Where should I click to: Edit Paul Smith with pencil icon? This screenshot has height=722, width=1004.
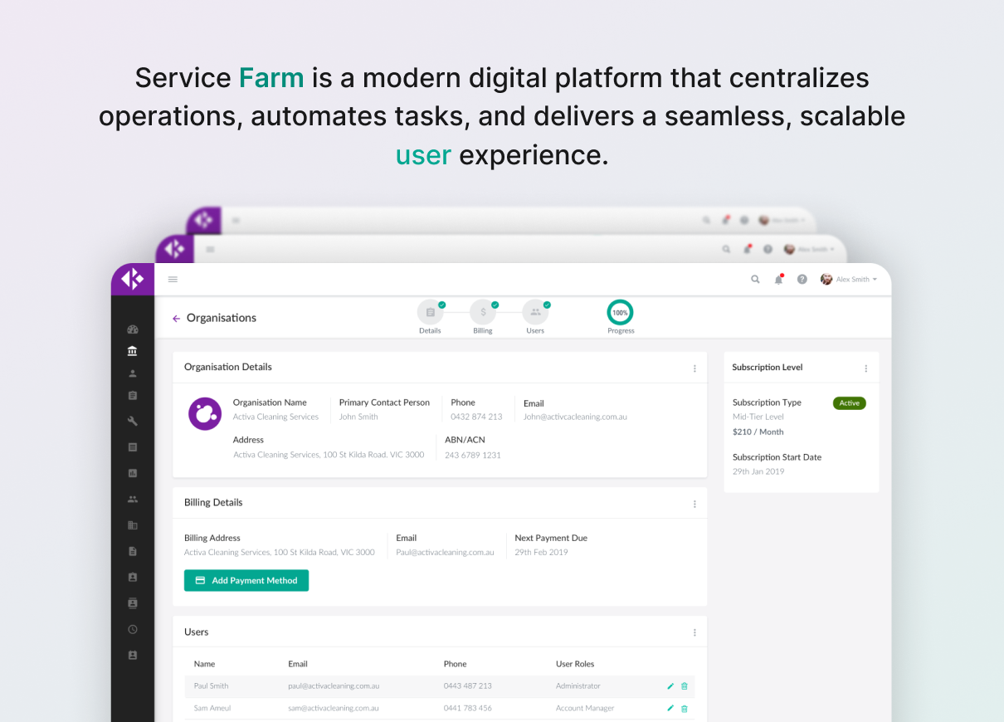pyautogui.click(x=670, y=686)
